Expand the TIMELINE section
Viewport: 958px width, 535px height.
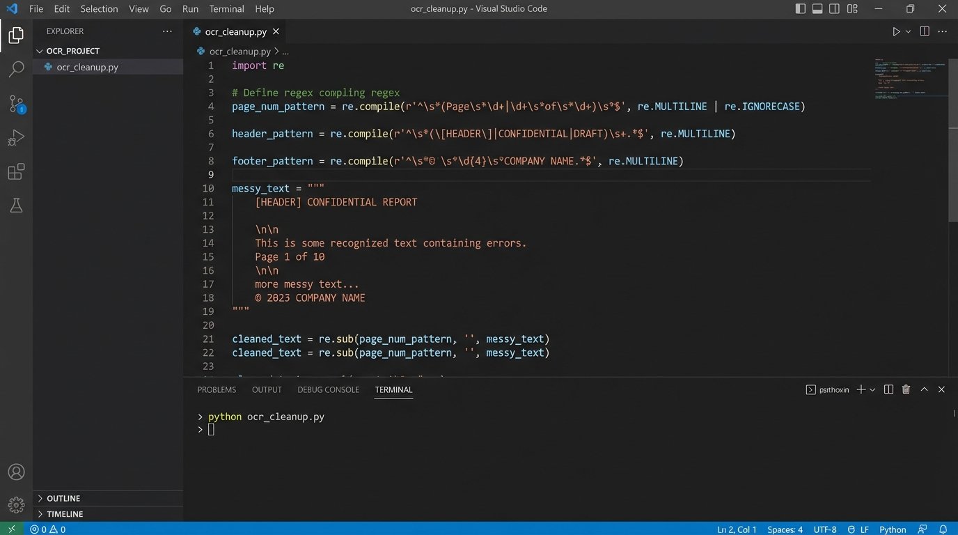click(x=64, y=514)
